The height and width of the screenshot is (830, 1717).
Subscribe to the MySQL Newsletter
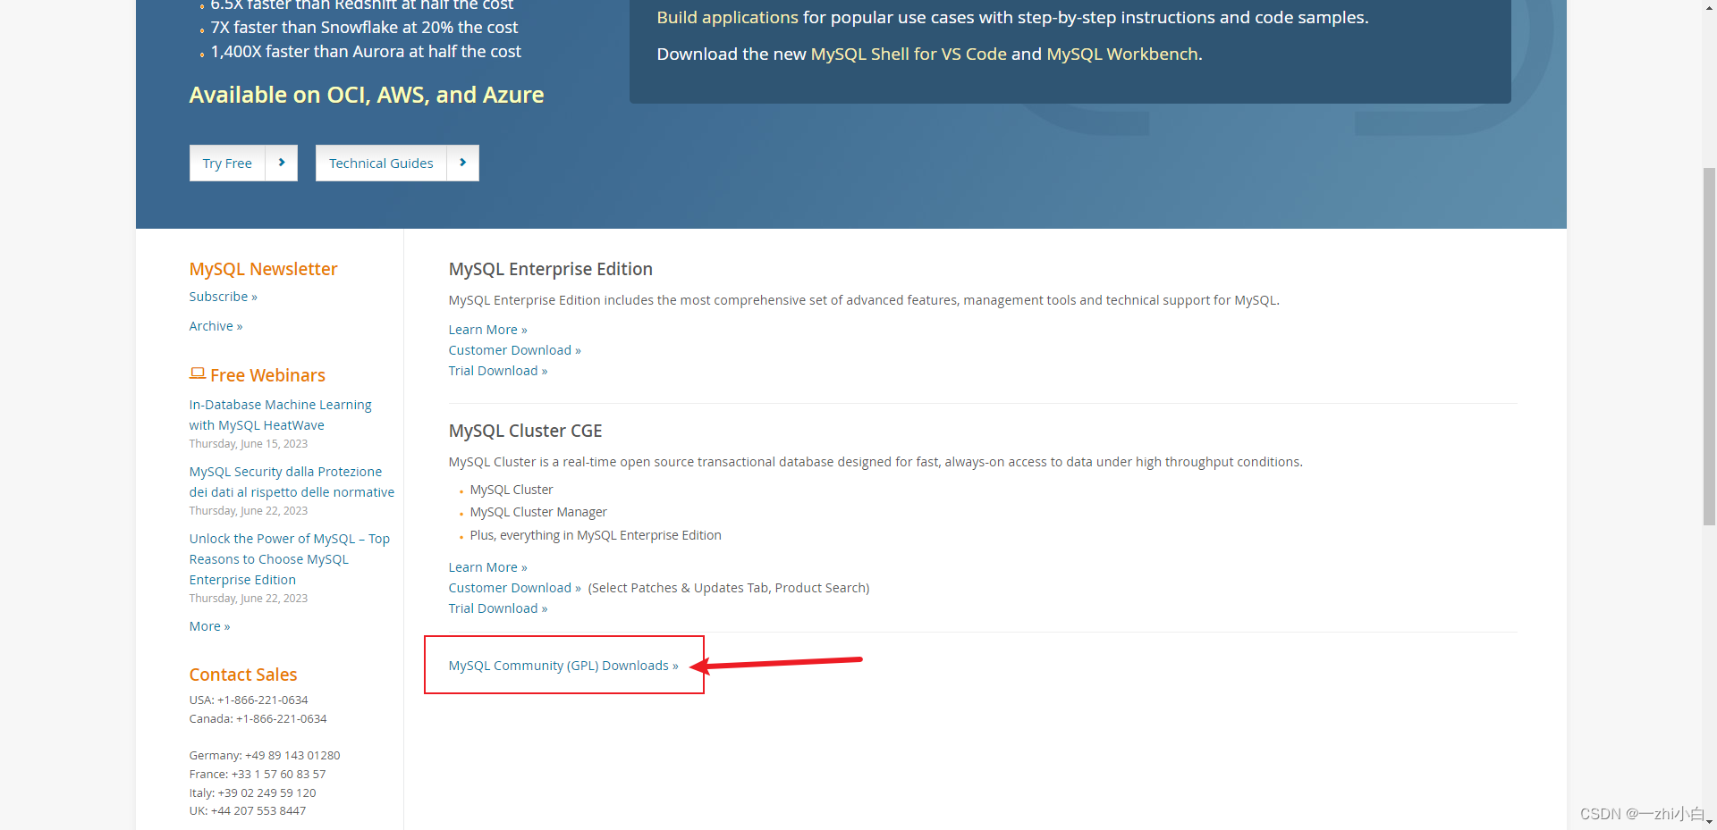click(223, 297)
